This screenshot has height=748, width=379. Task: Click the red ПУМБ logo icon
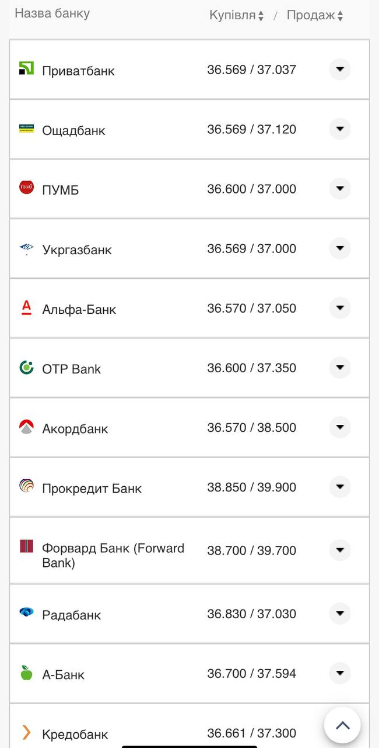click(26, 188)
